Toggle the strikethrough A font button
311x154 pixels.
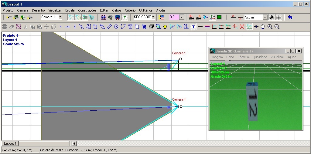272,17
